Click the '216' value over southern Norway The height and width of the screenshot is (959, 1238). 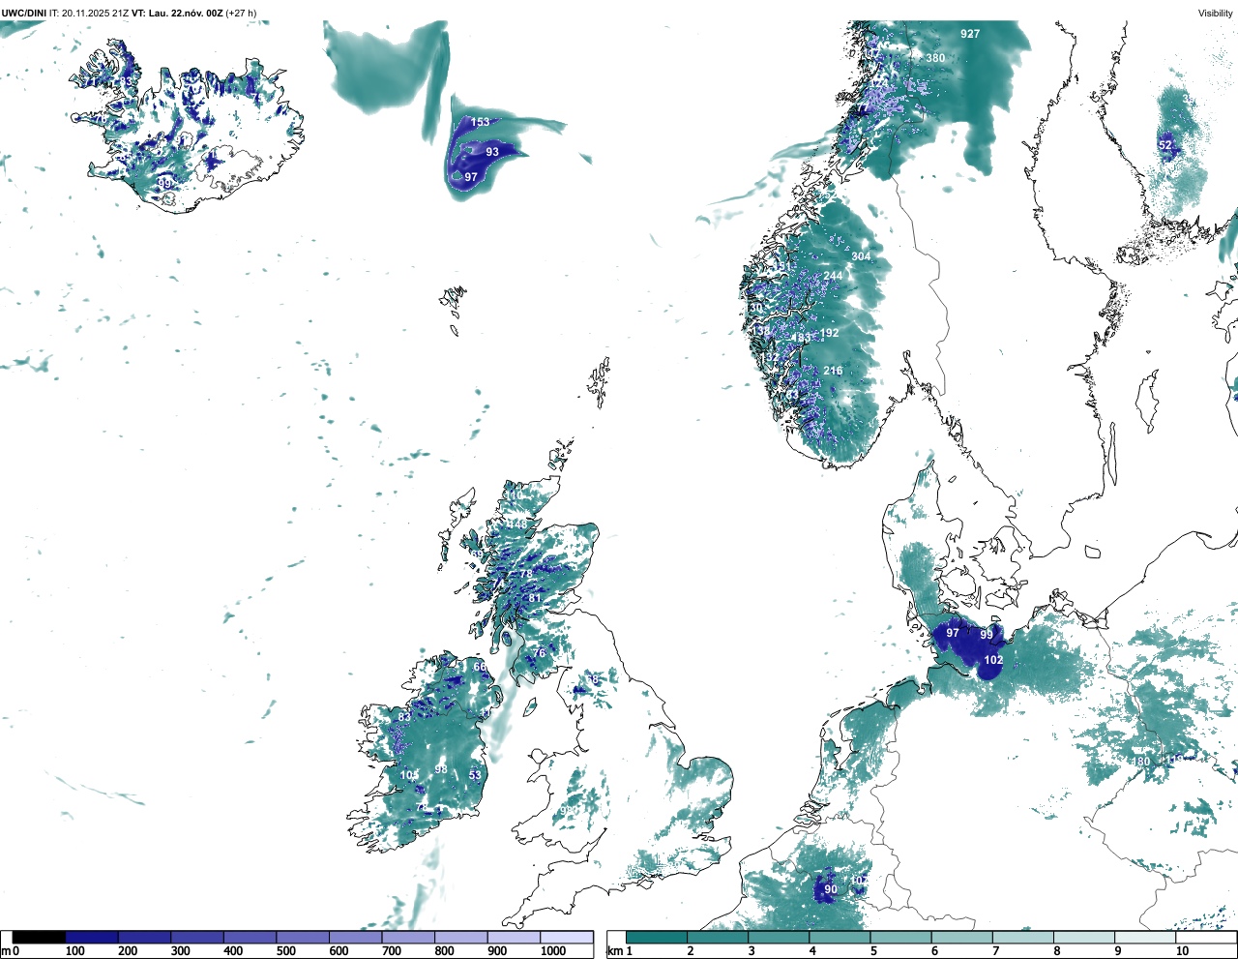[833, 371]
